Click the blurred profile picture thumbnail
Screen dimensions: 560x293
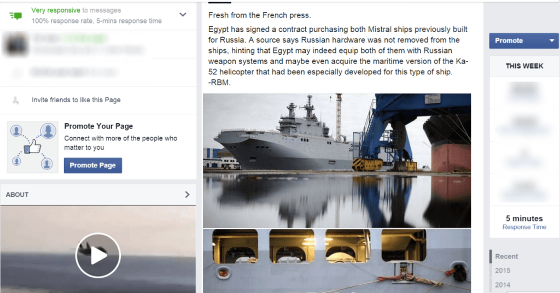(x=15, y=45)
